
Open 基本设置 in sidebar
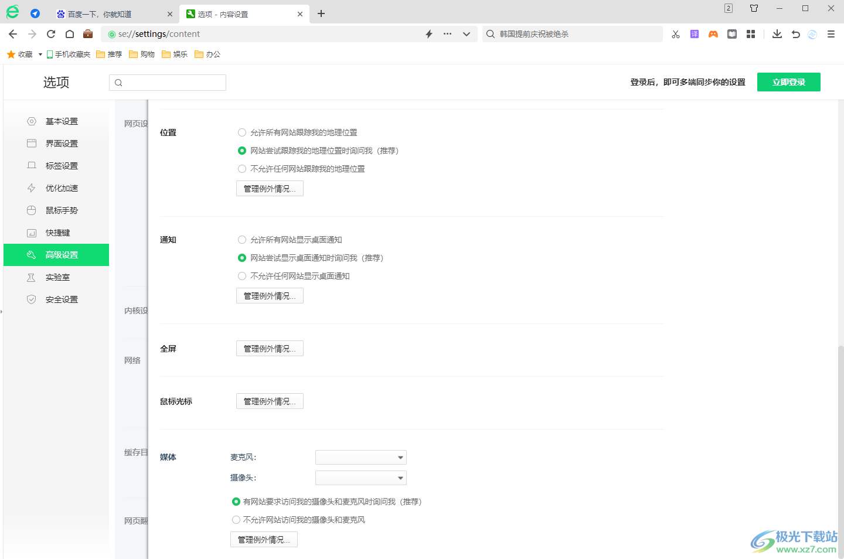click(56, 121)
